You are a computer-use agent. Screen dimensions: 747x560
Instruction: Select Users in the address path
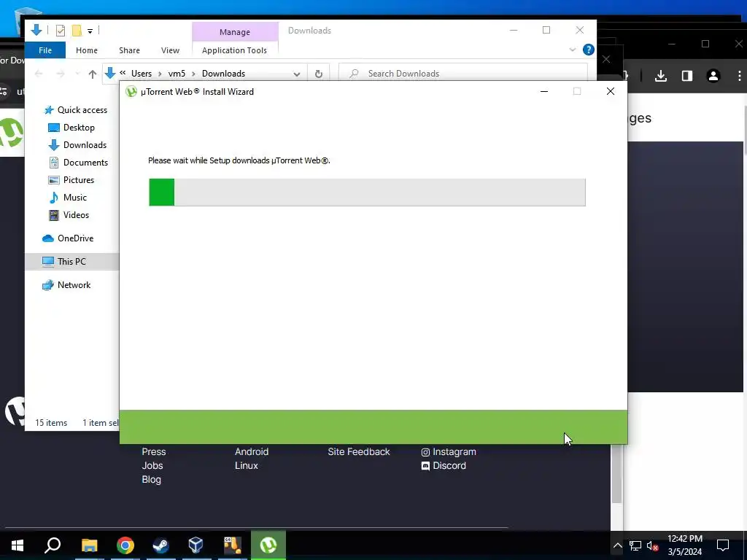tap(142, 74)
